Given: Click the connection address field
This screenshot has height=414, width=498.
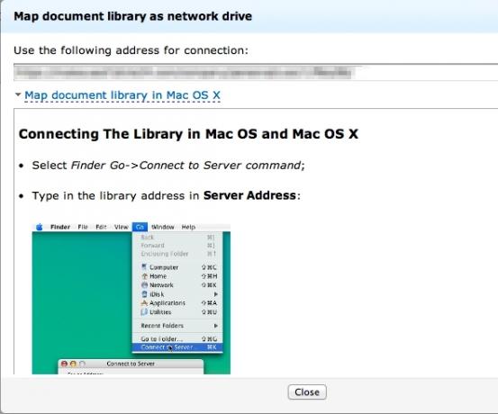Looking at the screenshot, I should pyautogui.click(x=256, y=72).
